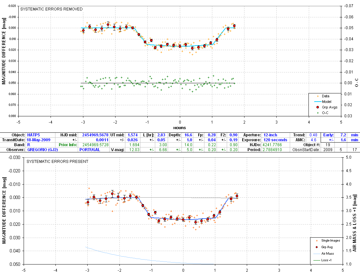
Task: Select the Object: label cell
Action: pyautogui.click(x=18, y=135)
